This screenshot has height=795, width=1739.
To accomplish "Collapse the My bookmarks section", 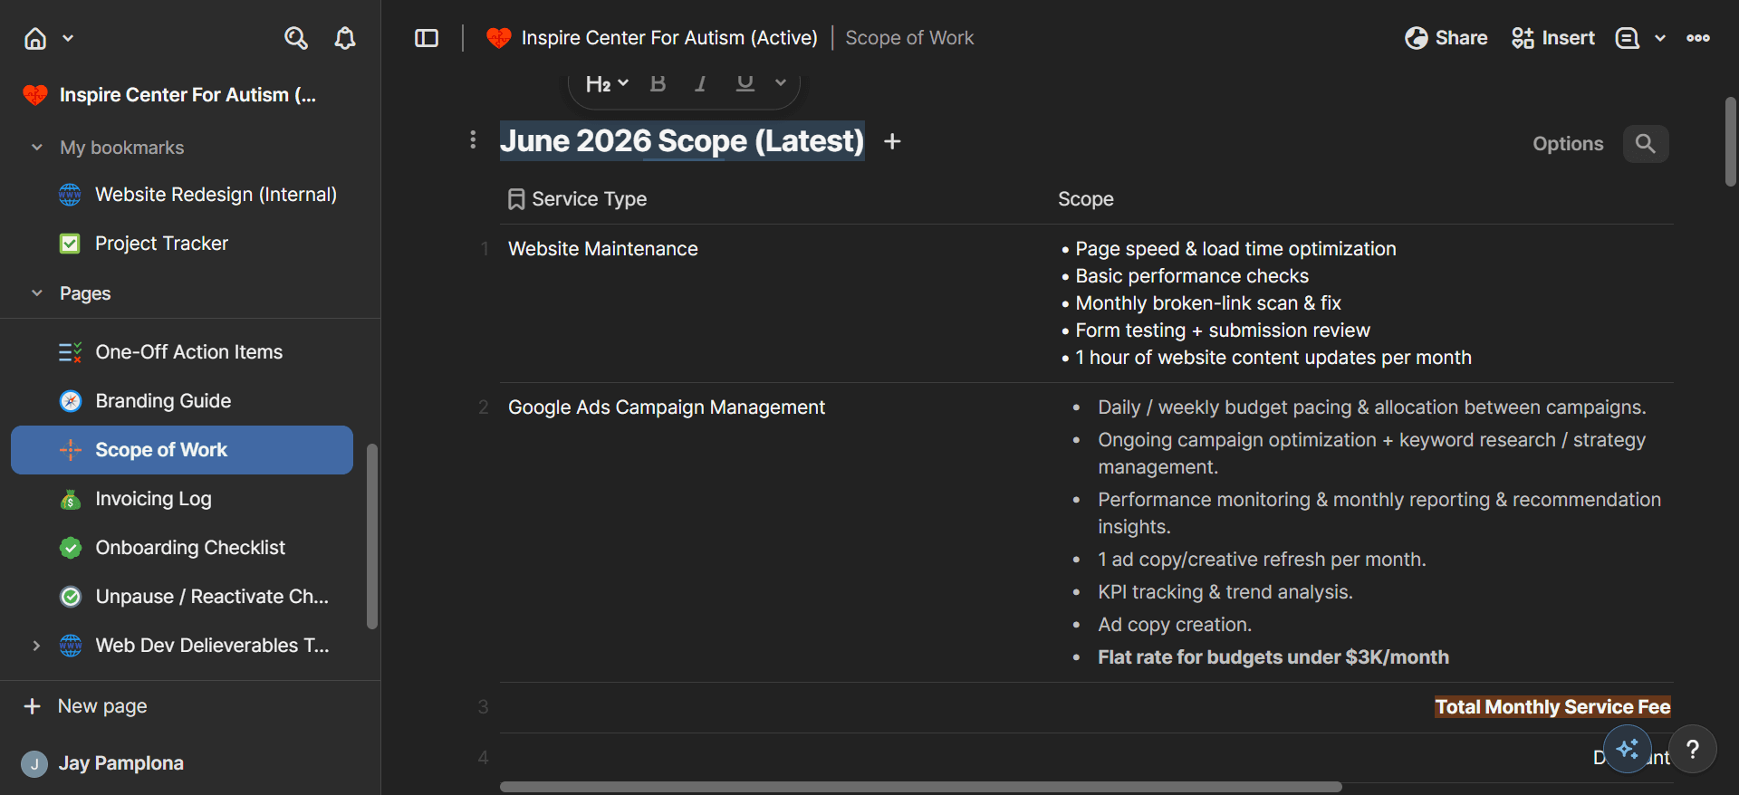I will [37, 147].
